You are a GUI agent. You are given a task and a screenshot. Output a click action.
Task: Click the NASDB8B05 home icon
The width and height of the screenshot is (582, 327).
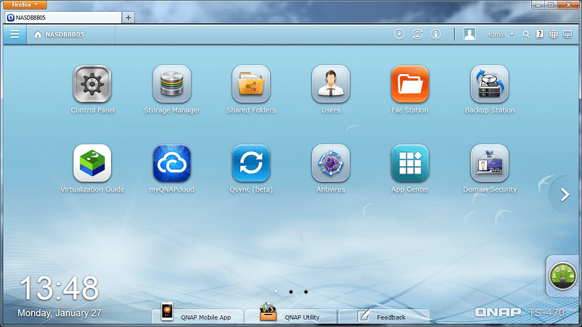point(38,34)
